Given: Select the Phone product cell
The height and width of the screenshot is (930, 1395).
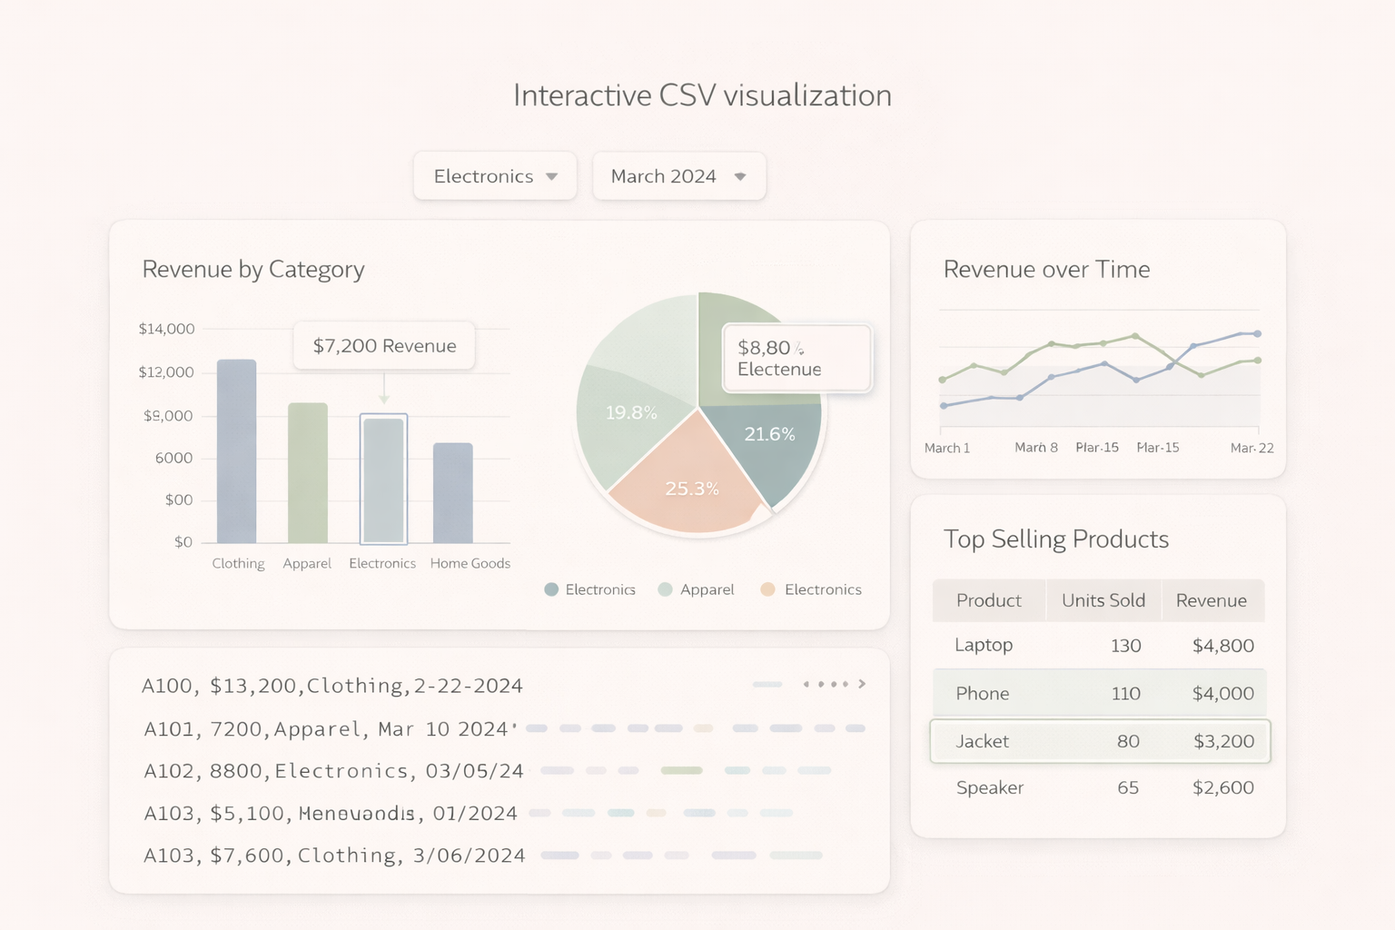Looking at the screenshot, I should (983, 693).
